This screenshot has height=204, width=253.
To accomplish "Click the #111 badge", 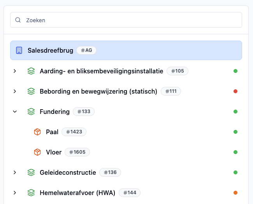I will tap(171, 91).
